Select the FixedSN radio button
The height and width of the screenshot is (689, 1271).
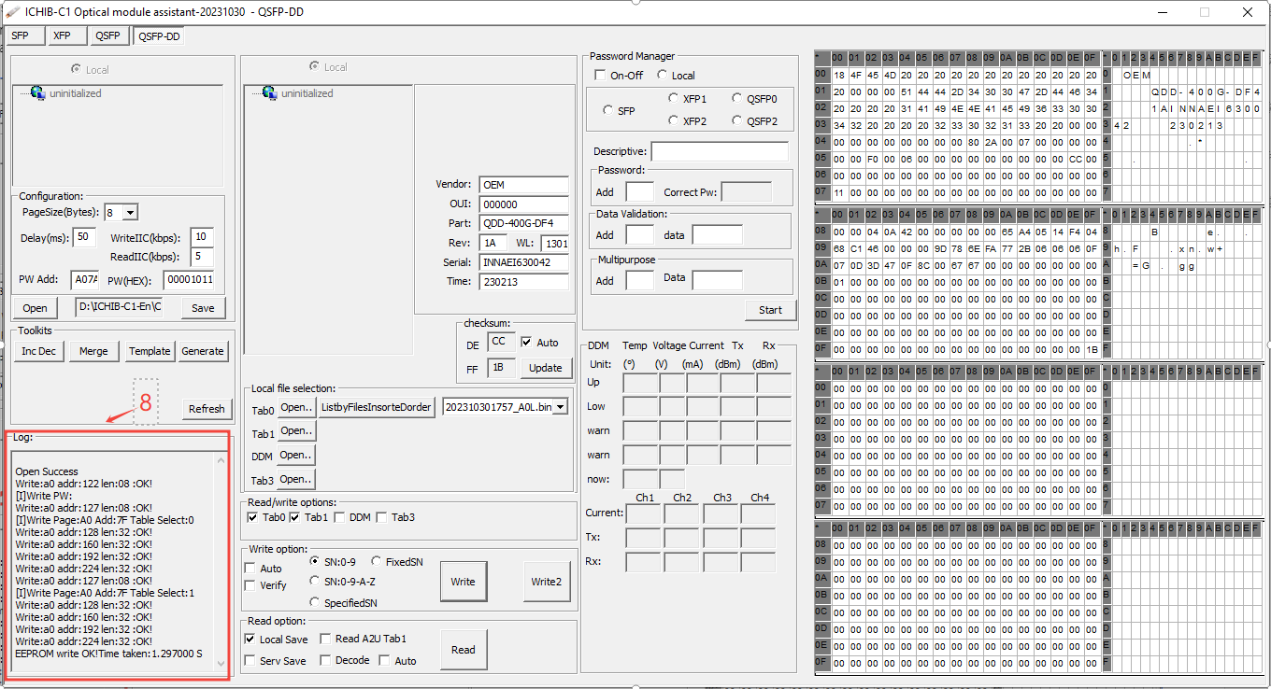377,562
